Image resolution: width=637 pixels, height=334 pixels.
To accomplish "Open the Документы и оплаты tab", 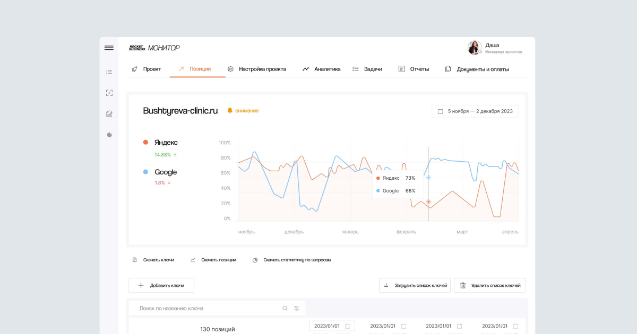I will point(477,69).
